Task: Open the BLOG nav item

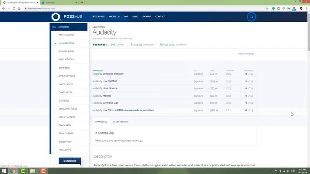Action: (135, 17)
